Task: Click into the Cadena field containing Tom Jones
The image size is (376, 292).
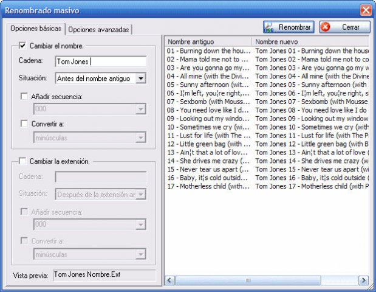Action: (x=101, y=61)
